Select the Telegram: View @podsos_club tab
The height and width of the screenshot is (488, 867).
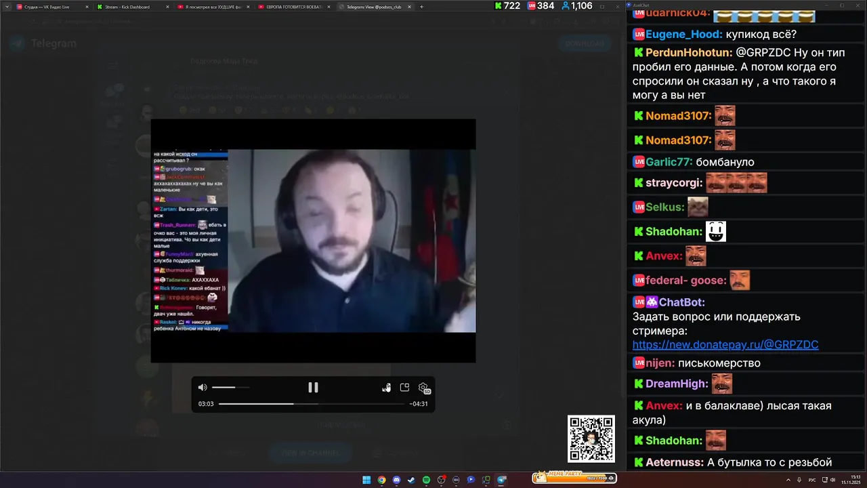375,7
